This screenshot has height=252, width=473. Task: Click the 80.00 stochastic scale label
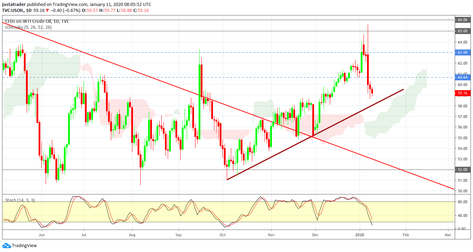click(x=463, y=202)
